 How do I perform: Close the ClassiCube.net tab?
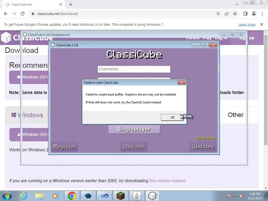[61, 4]
